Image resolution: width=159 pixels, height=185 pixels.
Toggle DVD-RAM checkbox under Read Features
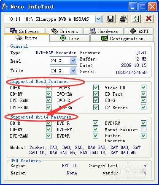click(x=49, y=100)
